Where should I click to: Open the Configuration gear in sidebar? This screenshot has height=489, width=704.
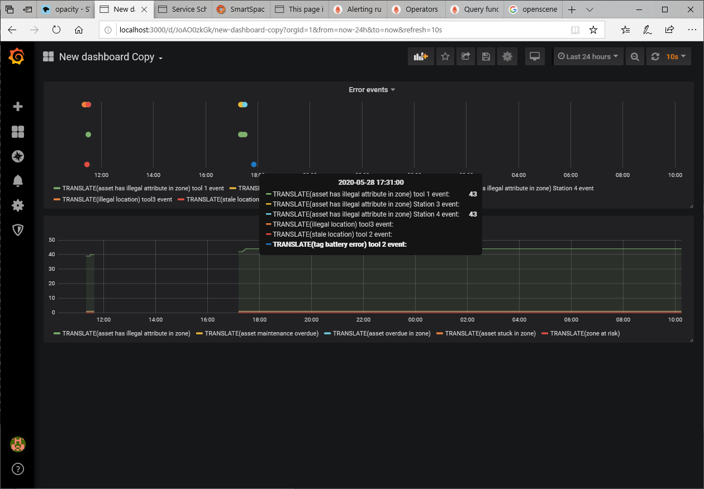click(x=18, y=205)
